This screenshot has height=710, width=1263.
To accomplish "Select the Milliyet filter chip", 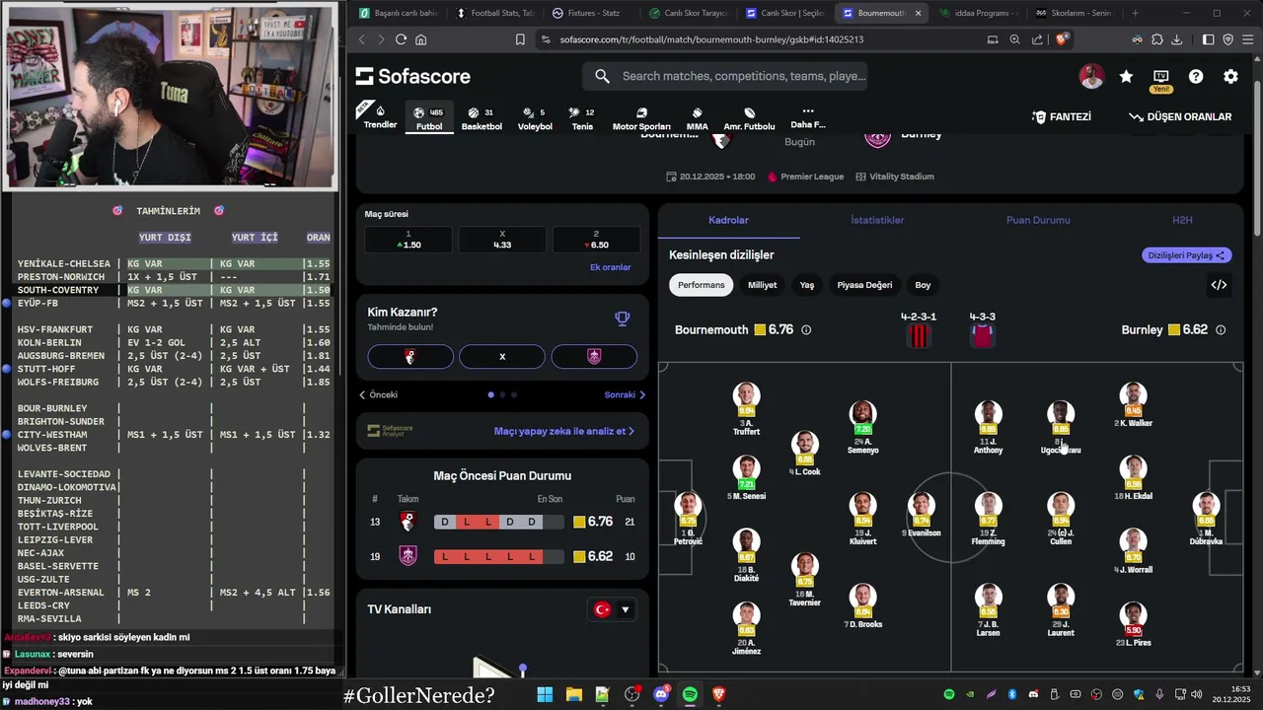I will click(x=763, y=285).
